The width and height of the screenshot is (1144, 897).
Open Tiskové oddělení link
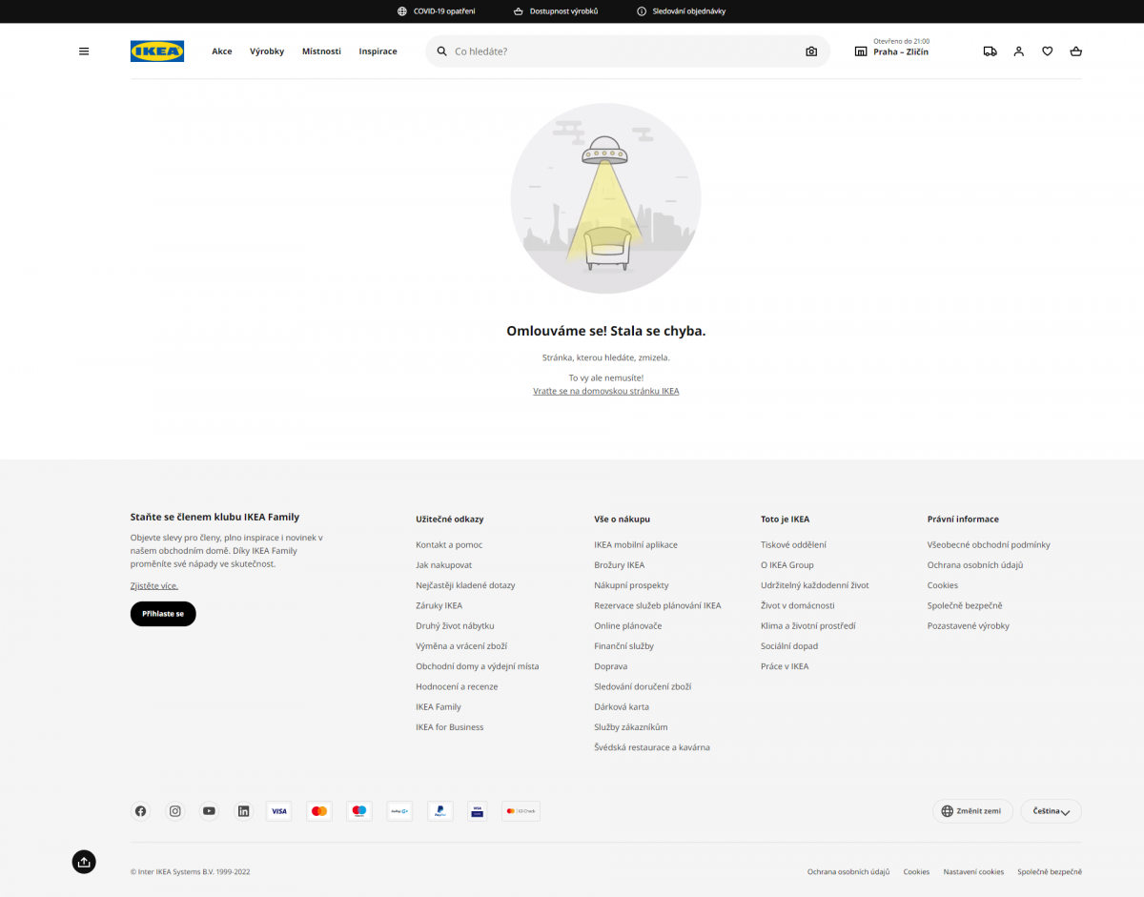coord(794,545)
